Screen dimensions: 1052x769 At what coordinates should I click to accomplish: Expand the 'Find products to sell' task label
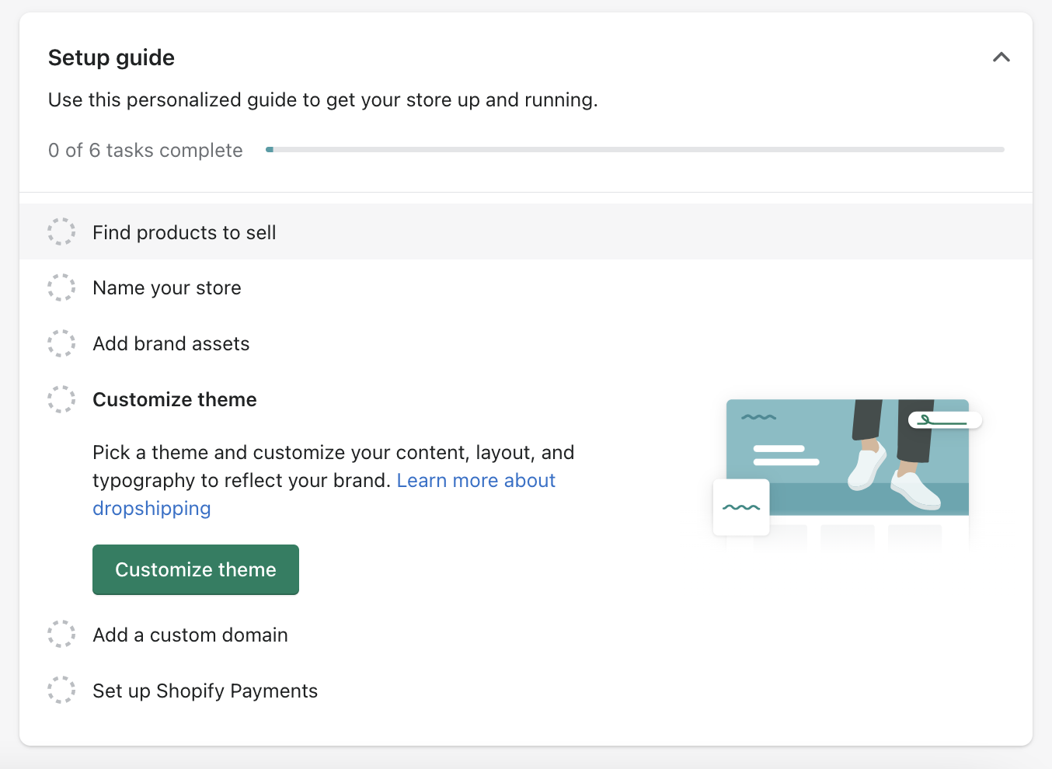click(184, 233)
